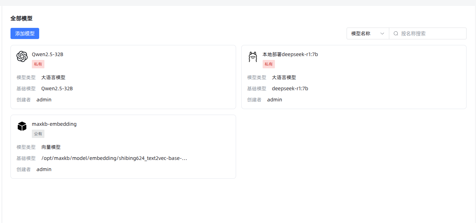Select 大语言模型 value on deepseek card
Screen dimensions: 476x223
point(284,77)
